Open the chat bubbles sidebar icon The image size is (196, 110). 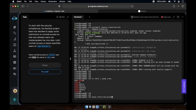coord(15,74)
